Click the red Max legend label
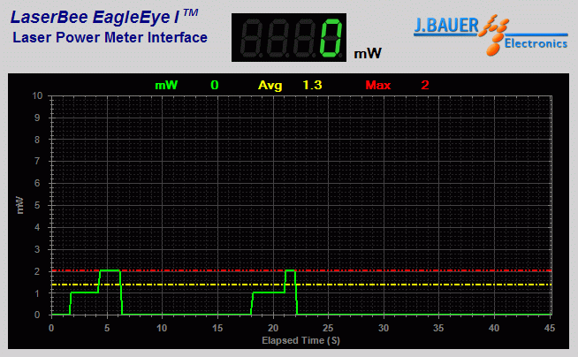This screenshot has height=357, width=578. click(378, 85)
